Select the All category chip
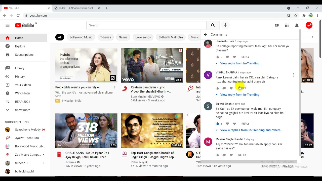 click(x=60, y=37)
